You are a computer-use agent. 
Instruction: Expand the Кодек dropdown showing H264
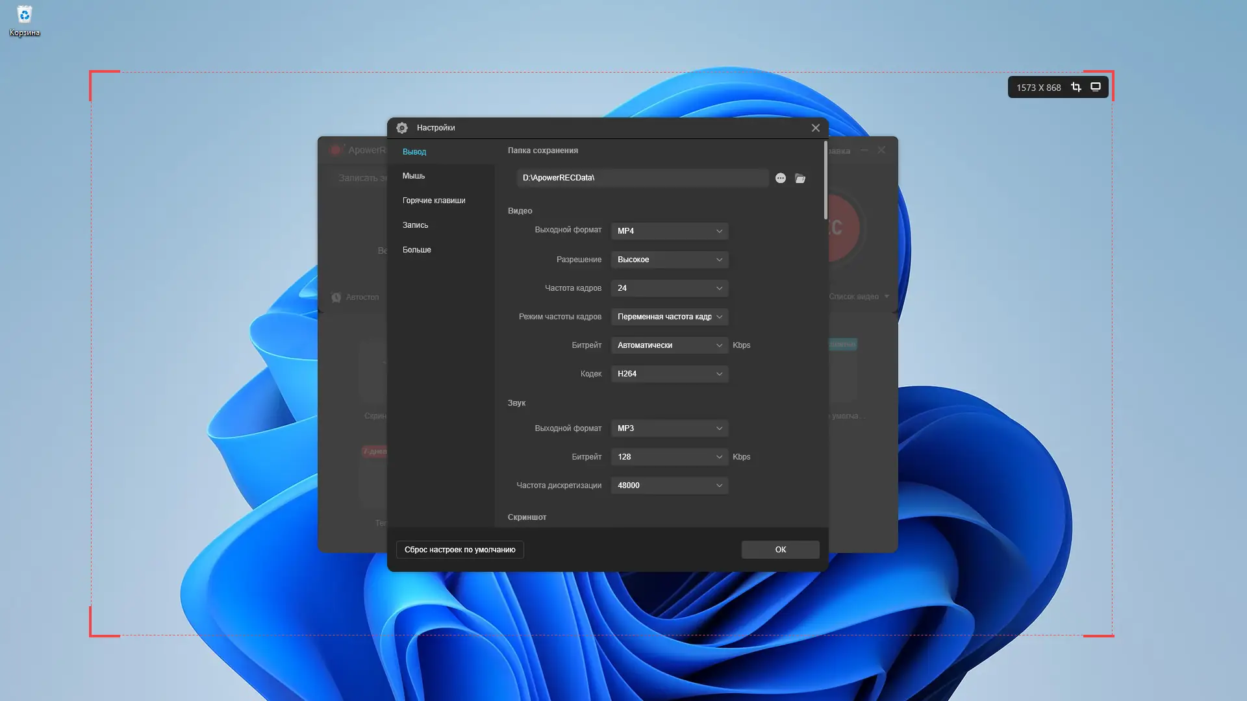coord(669,374)
